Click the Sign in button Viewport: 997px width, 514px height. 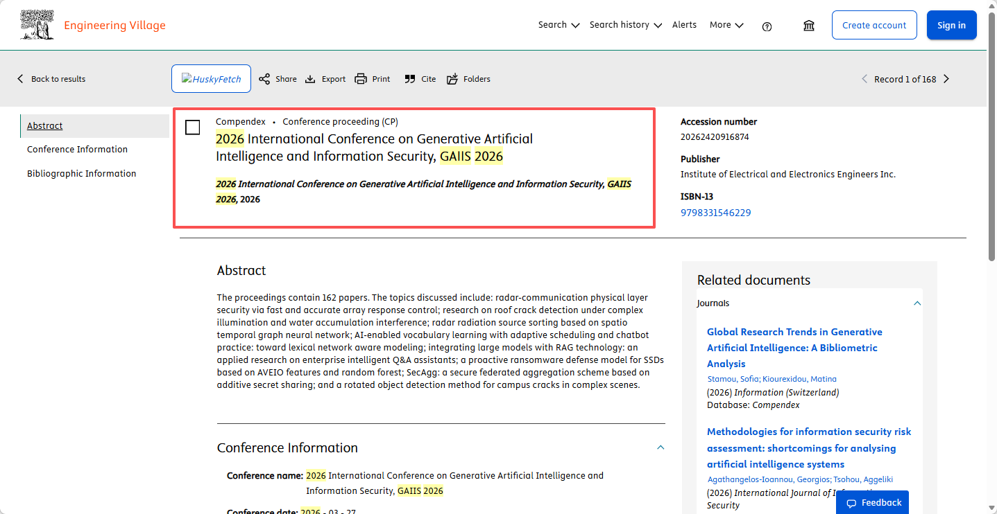pyautogui.click(x=951, y=25)
